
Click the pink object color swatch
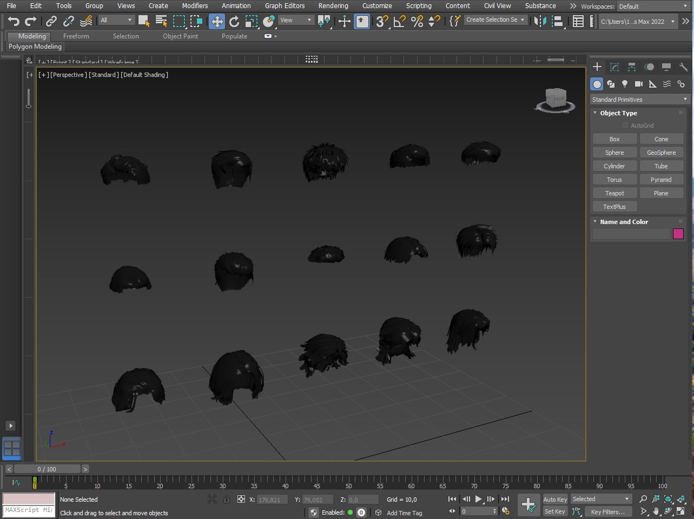coord(678,234)
